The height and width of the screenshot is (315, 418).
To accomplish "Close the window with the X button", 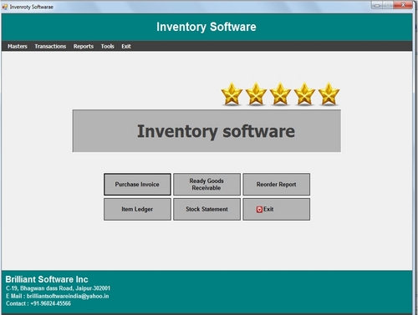I will [x=403, y=5].
